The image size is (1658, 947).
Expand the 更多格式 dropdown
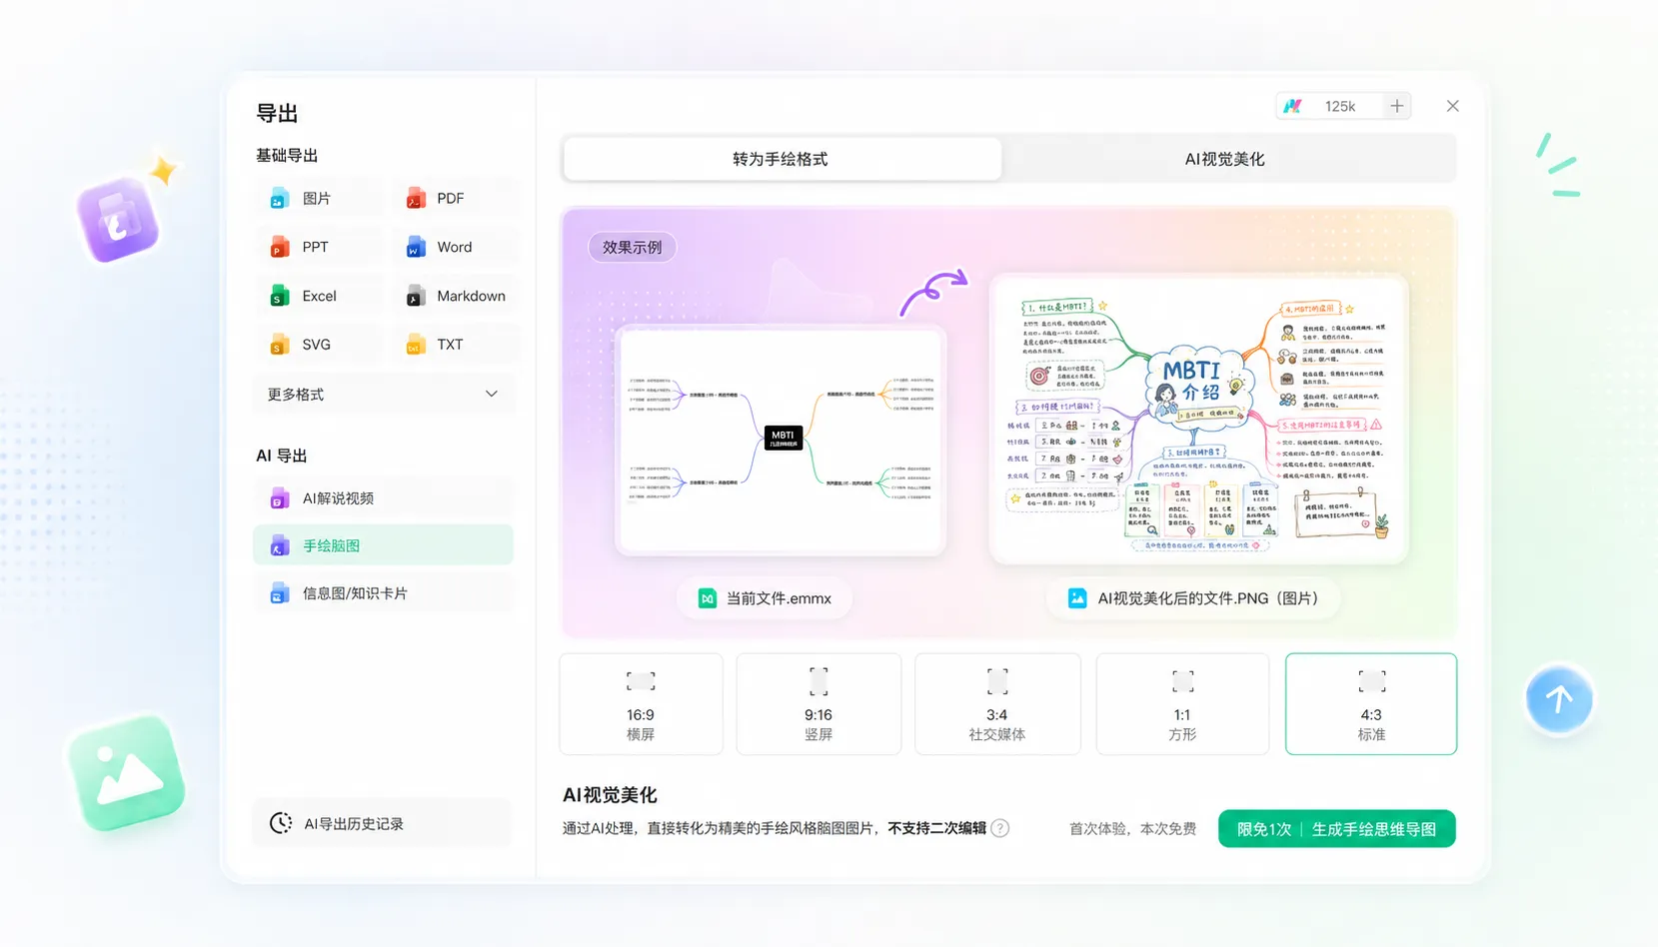click(384, 395)
